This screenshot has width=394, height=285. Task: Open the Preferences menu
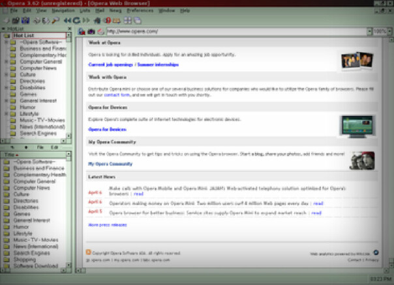(x=140, y=11)
